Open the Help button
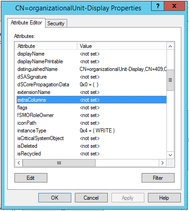The height and width of the screenshot is (211, 189). [164, 198]
